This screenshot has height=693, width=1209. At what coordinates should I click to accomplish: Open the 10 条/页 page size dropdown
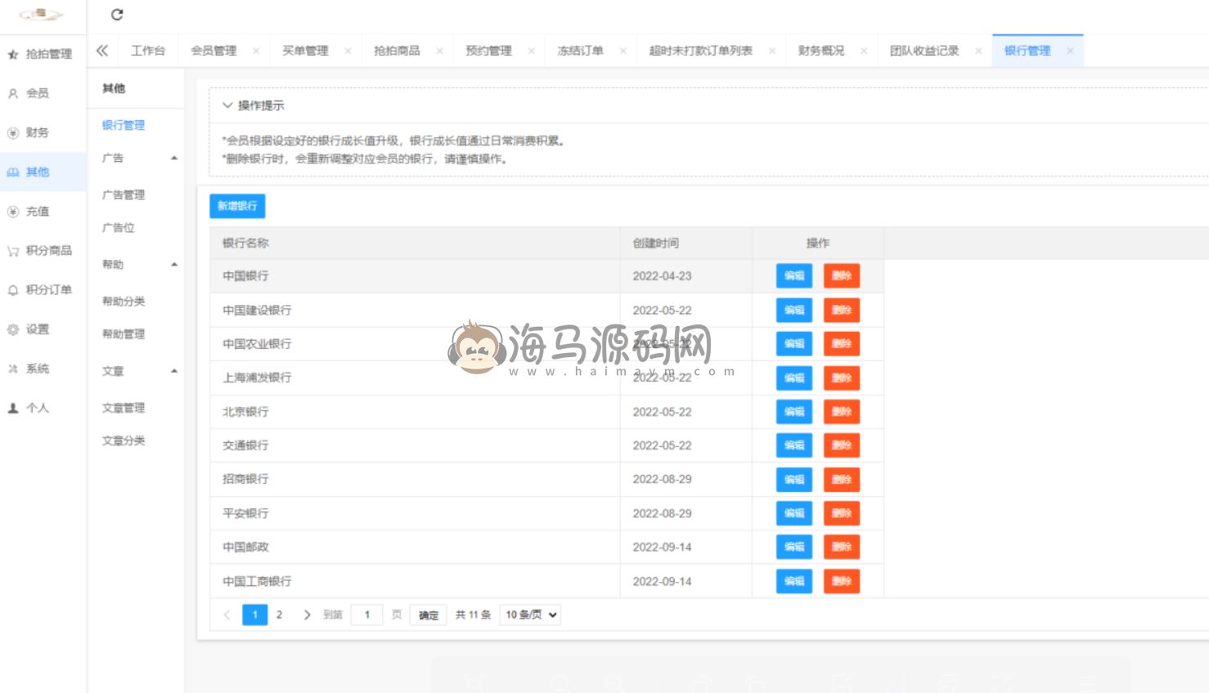[x=530, y=615]
